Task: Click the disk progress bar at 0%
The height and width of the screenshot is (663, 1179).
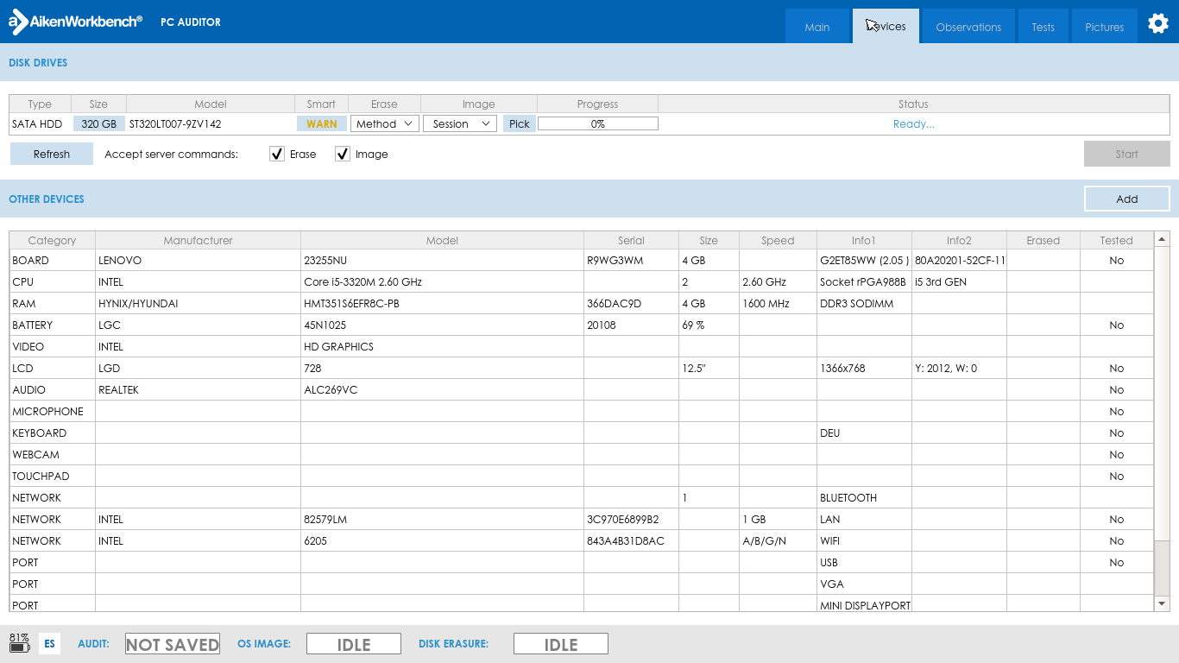Action: point(598,123)
